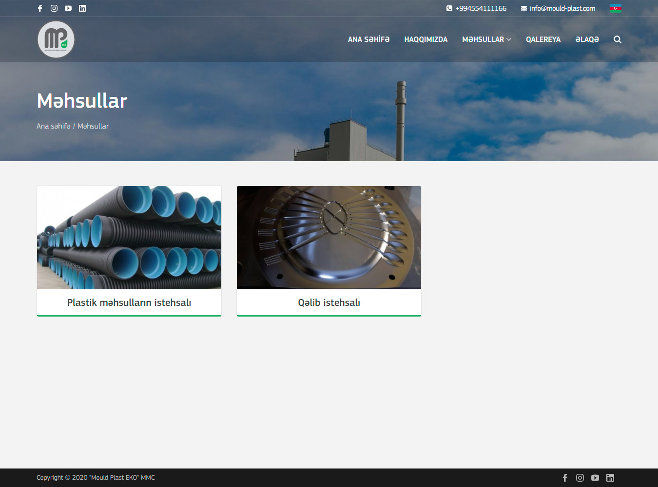Click the Ana səhifə breadcrumb link
Viewport: 658px width, 487px height.
click(53, 126)
